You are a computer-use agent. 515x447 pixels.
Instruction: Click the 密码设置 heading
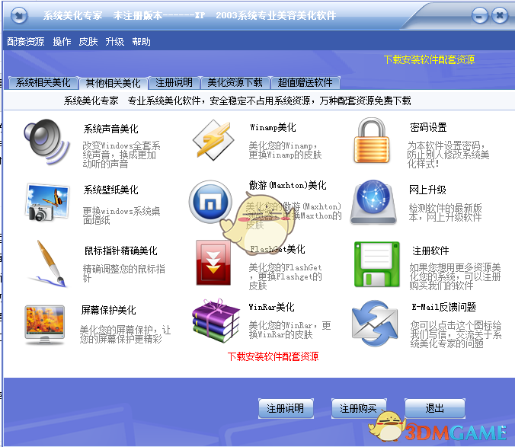(x=428, y=127)
